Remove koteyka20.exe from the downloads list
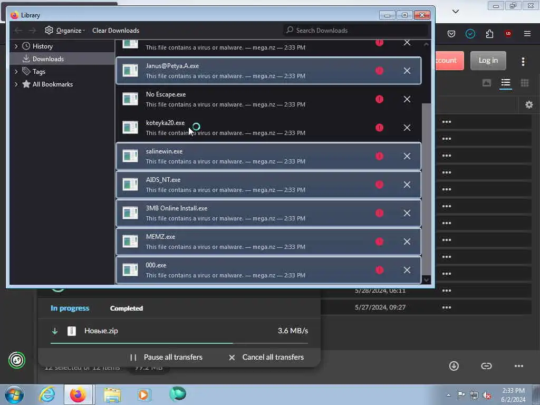Image resolution: width=540 pixels, height=405 pixels. (407, 128)
